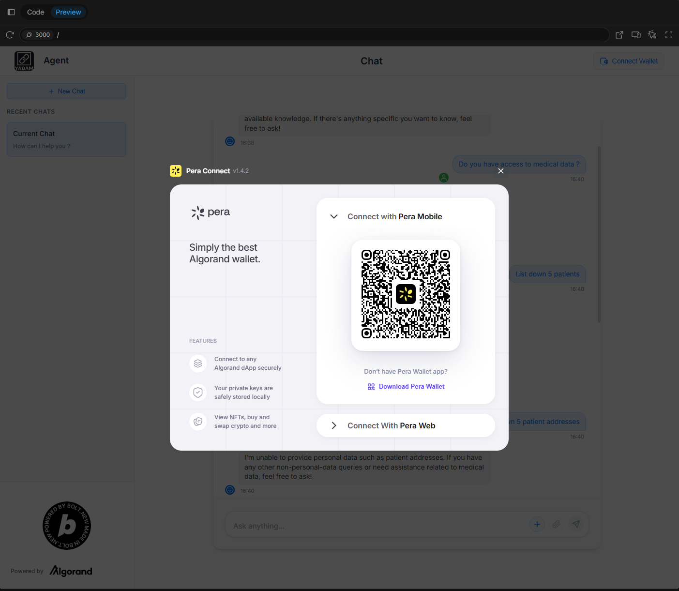Click the Pera Wallet QR code
The height and width of the screenshot is (591, 679).
[x=406, y=294]
